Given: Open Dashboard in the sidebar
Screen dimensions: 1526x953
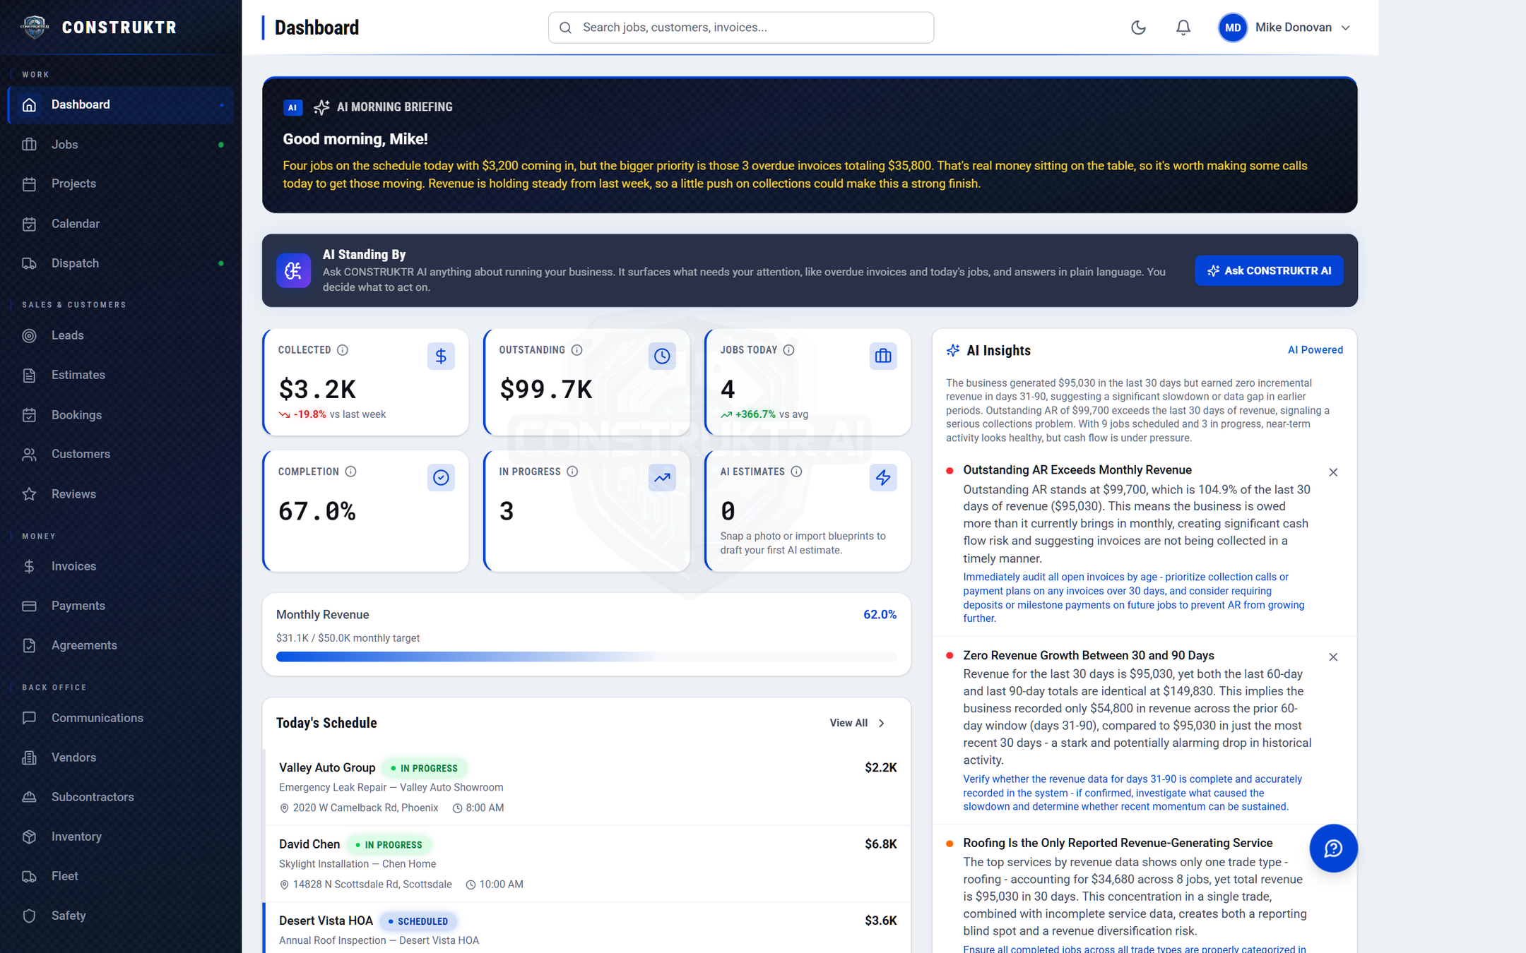Looking at the screenshot, I should click(x=121, y=104).
